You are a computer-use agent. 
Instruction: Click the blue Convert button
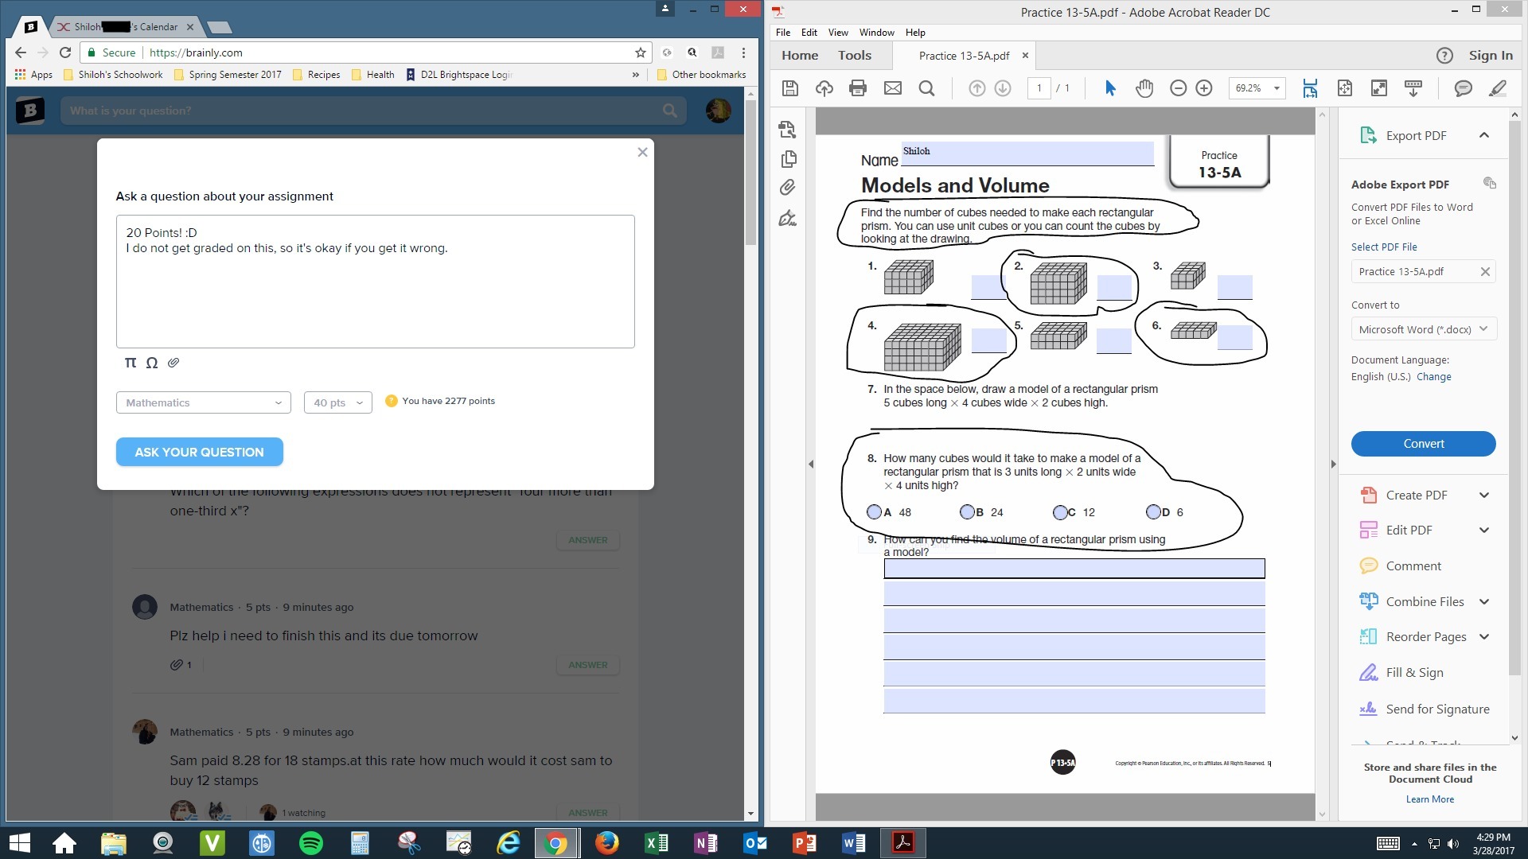tap(1423, 444)
